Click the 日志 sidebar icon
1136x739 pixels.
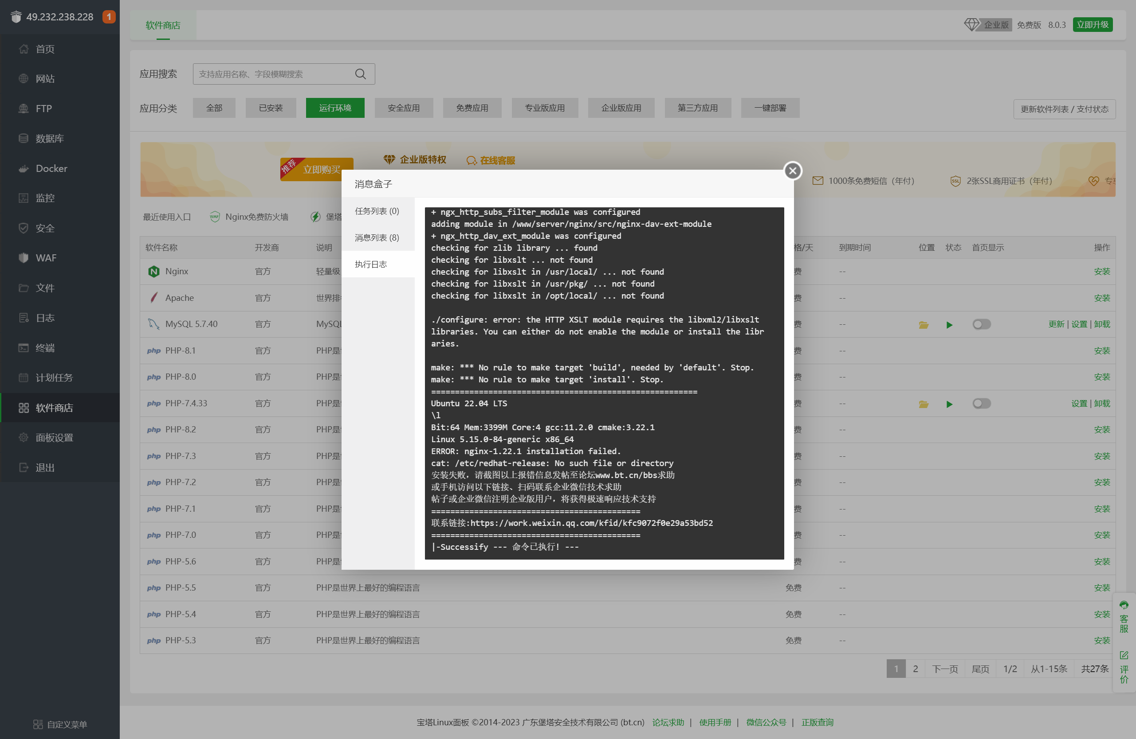click(24, 318)
